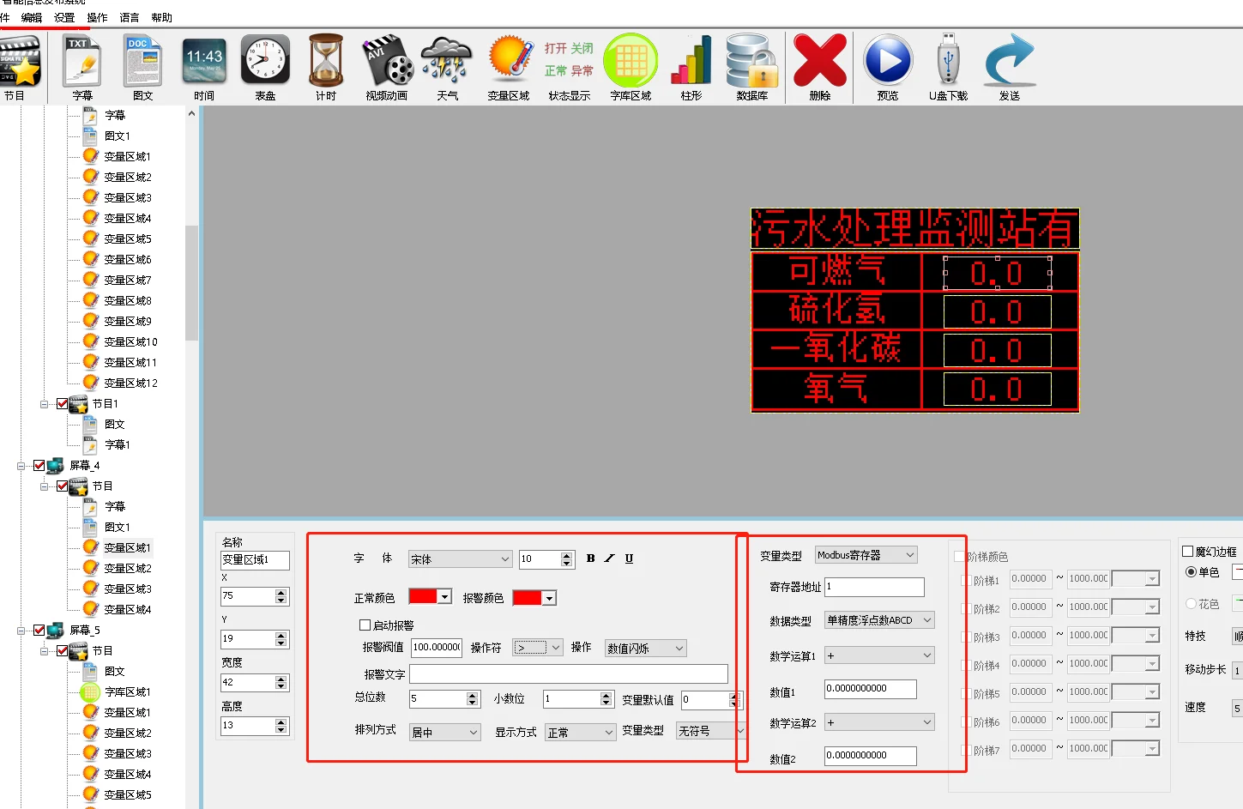Viewport: 1243px width, 809px height.
Task: Open 数据类型 单精度浮点数ABCD dropdown
Action: [x=879, y=619]
